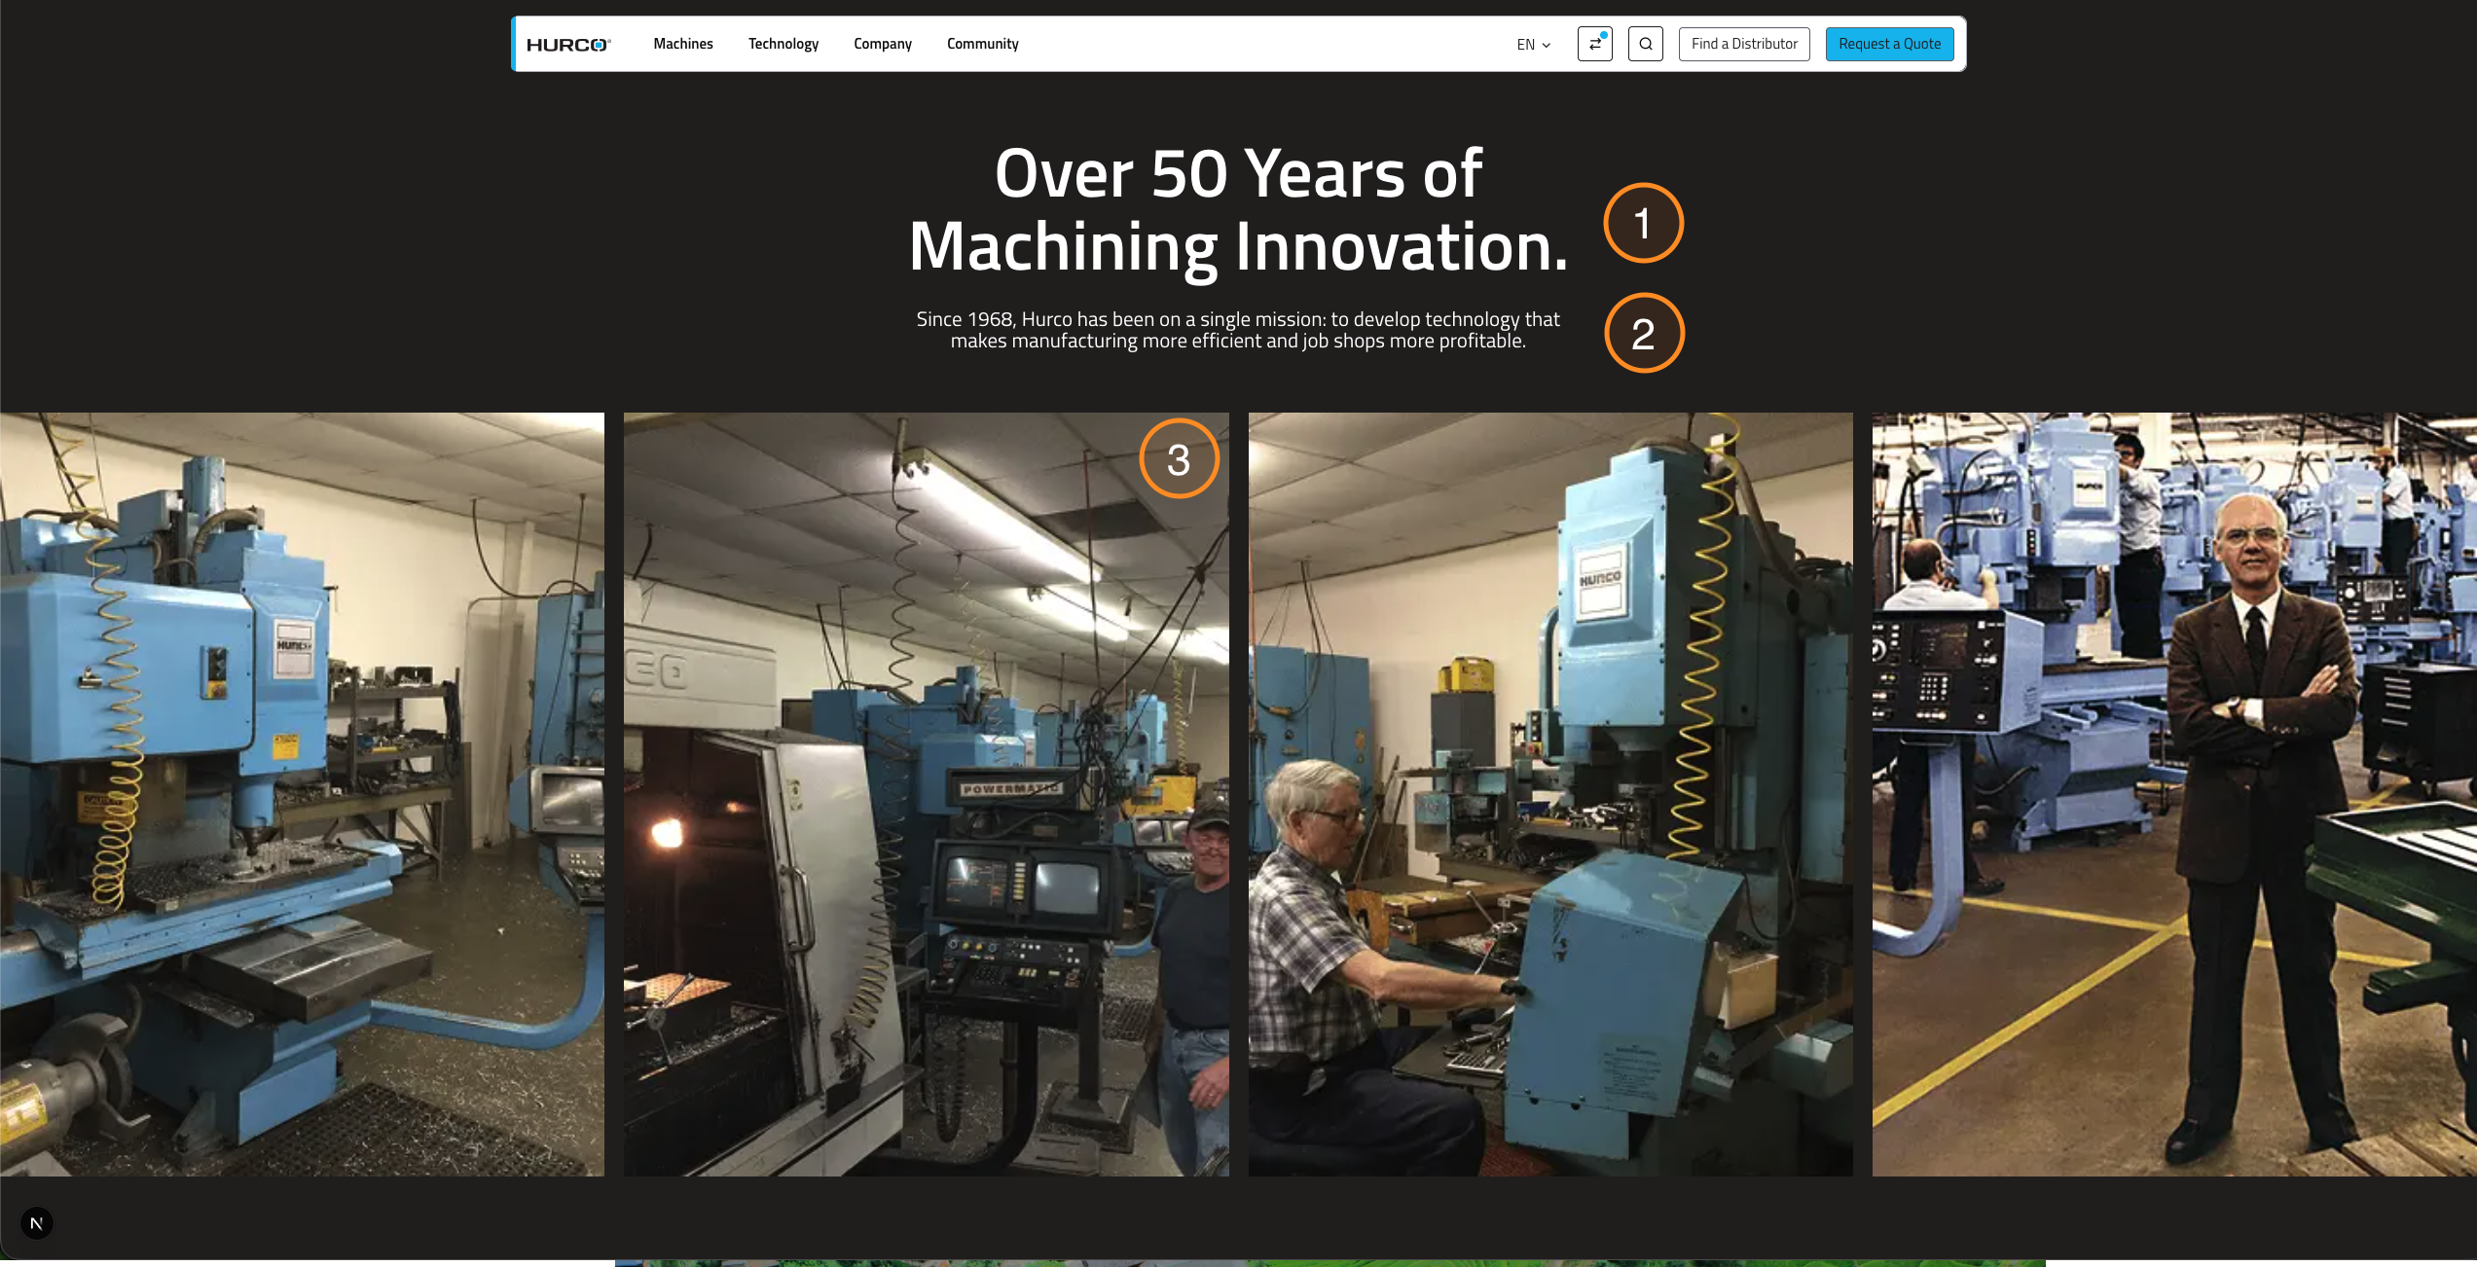Click the 'Since 1968, Hurco' paragraph text
This screenshot has width=2477, height=1267.
coord(1238,330)
